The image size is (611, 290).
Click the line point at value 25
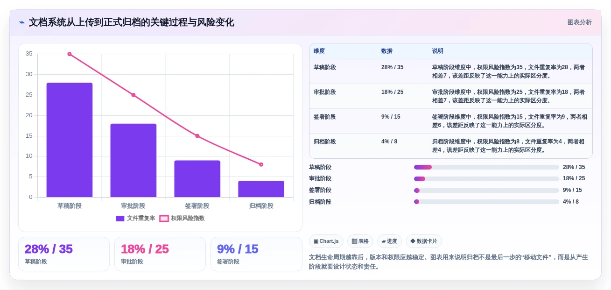(x=133, y=95)
